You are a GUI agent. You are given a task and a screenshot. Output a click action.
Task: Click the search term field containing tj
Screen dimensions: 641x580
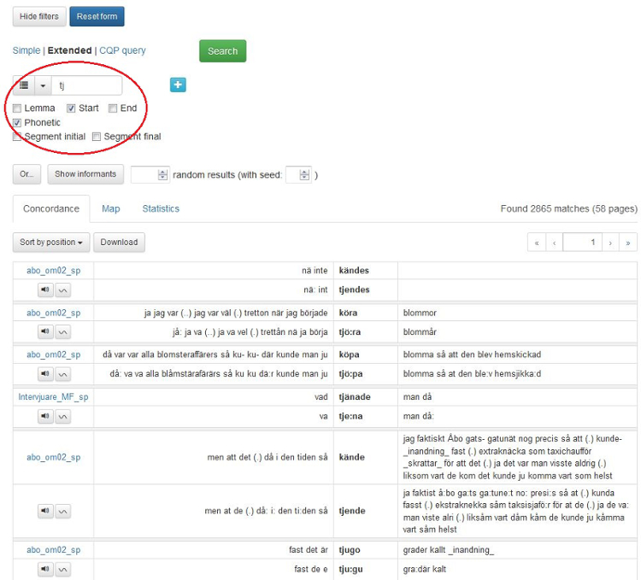[x=87, y=85]
